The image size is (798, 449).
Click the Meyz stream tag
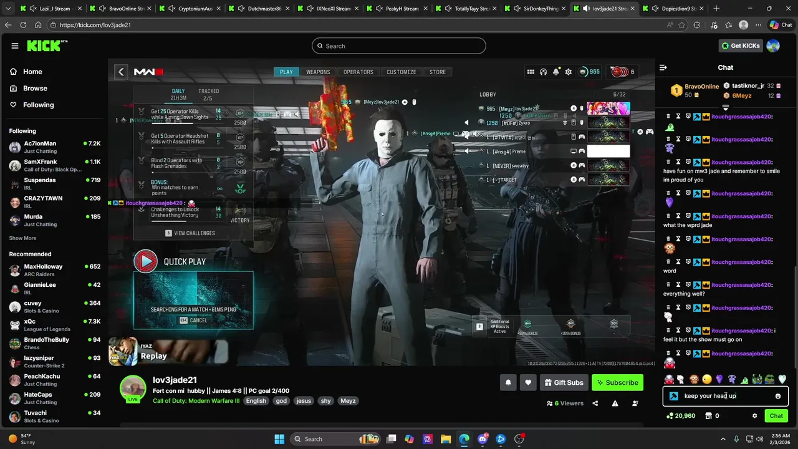coord(348,401)
